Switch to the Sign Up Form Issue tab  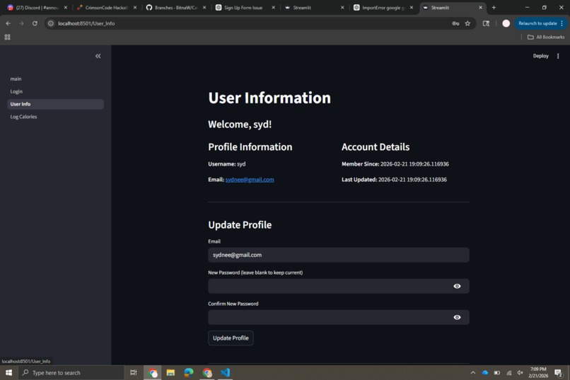[245, 8]
